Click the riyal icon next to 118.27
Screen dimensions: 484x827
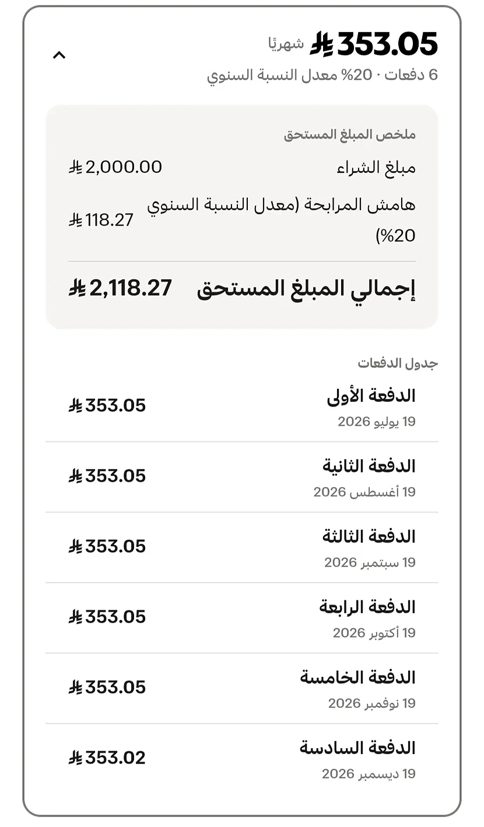(75, 220)
